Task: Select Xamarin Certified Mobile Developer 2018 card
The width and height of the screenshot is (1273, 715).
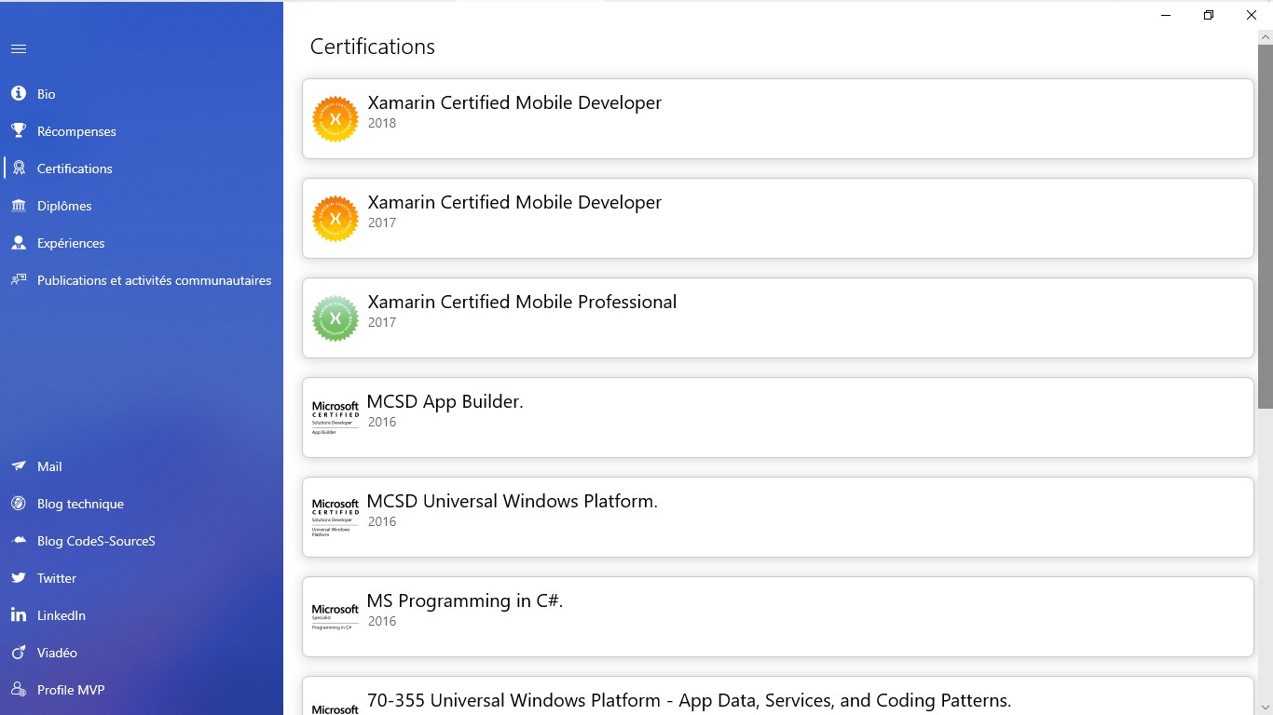Action: click(777, 118)
